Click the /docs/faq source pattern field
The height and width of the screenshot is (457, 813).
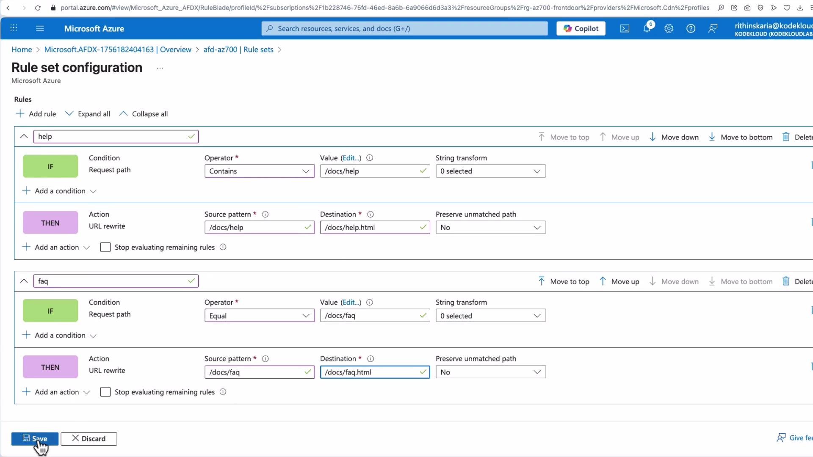coord(260,372)
